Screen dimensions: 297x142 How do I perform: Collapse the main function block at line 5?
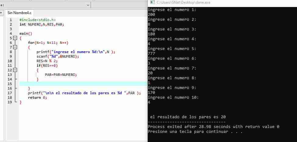tap(15, 38)
